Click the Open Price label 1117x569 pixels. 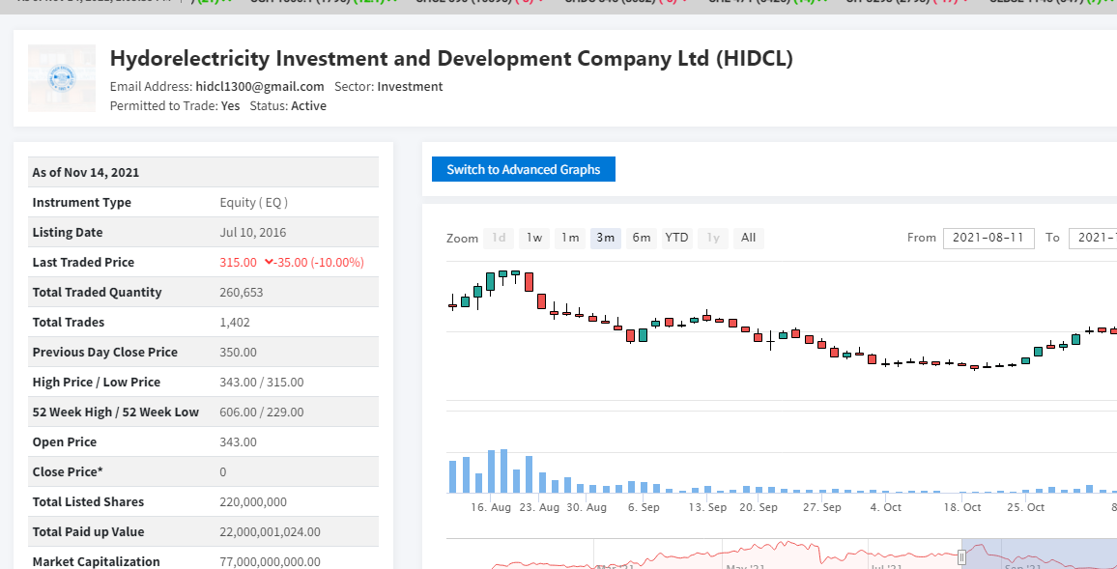tap(64, 441)
